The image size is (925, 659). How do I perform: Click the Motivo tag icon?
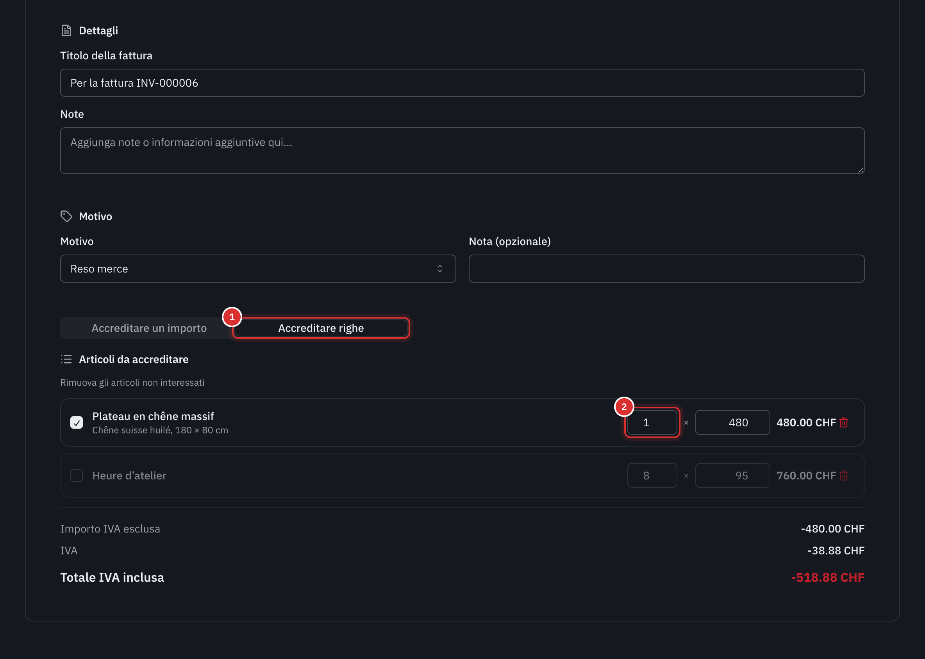point(66,216)
